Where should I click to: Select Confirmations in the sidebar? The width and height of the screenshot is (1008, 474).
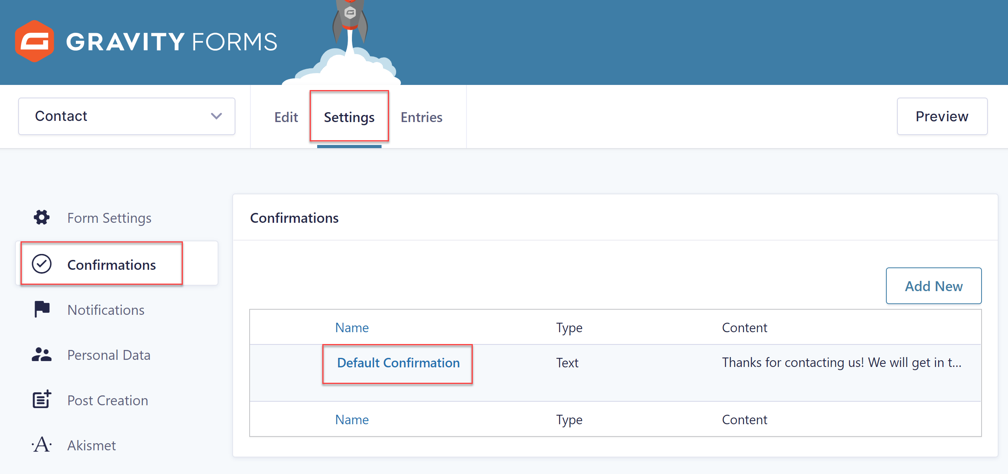tap(117, 263)
